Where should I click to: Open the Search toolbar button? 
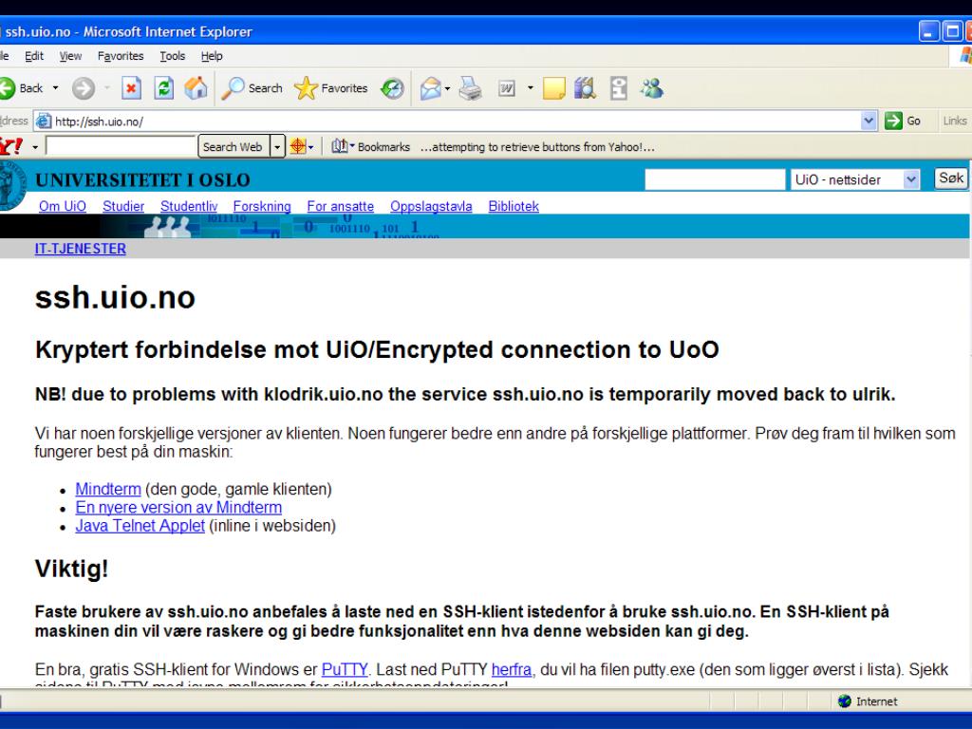pos(252,88)
